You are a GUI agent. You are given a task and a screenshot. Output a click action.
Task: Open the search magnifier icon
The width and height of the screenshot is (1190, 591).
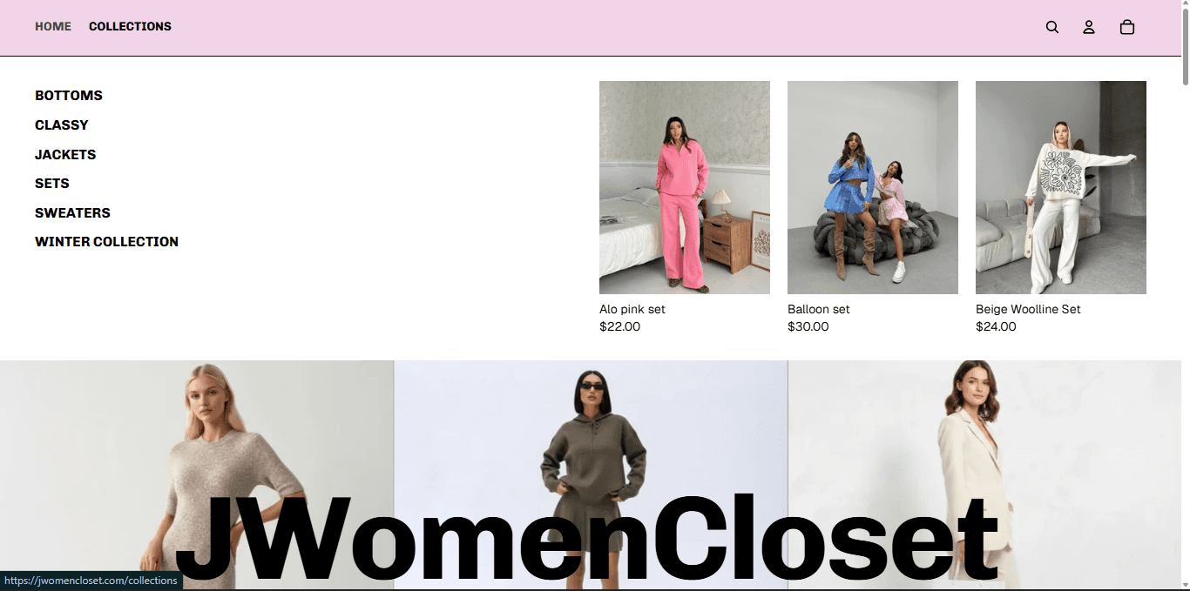tap(1052, 27)
